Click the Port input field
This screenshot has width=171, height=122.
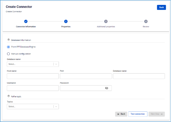tap(86, 76)
